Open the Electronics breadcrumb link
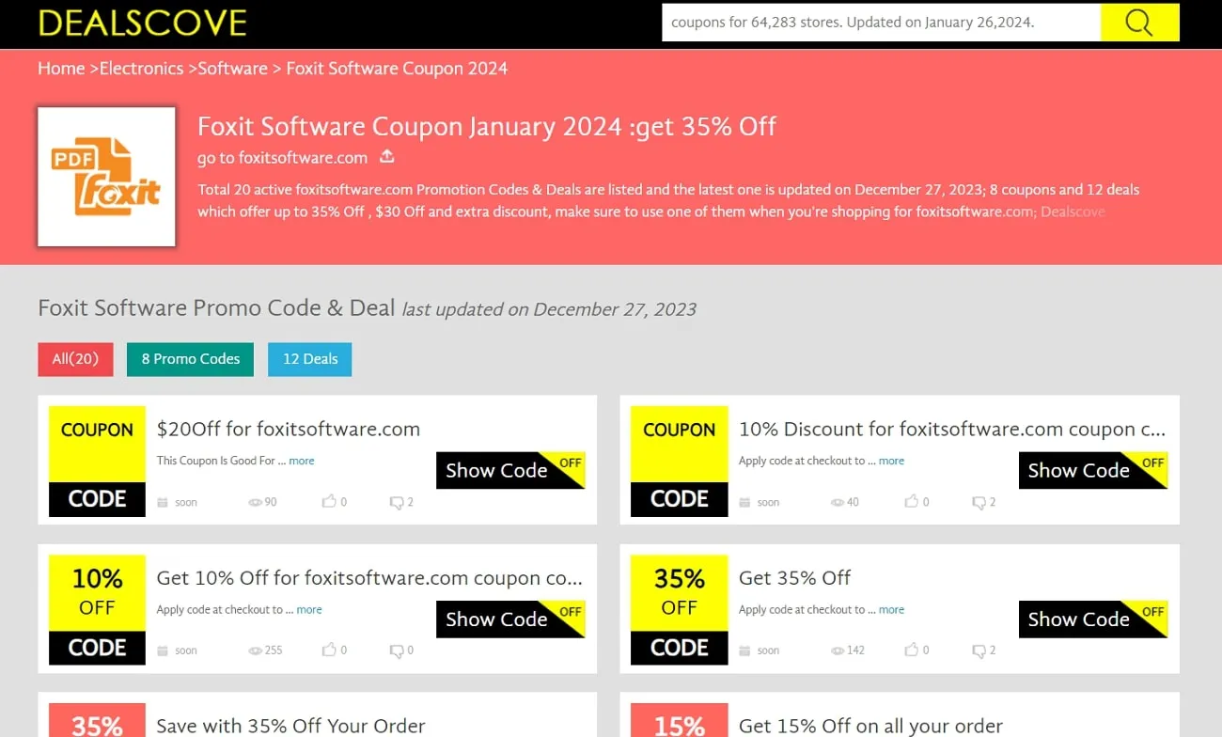 tap(141, 68)
